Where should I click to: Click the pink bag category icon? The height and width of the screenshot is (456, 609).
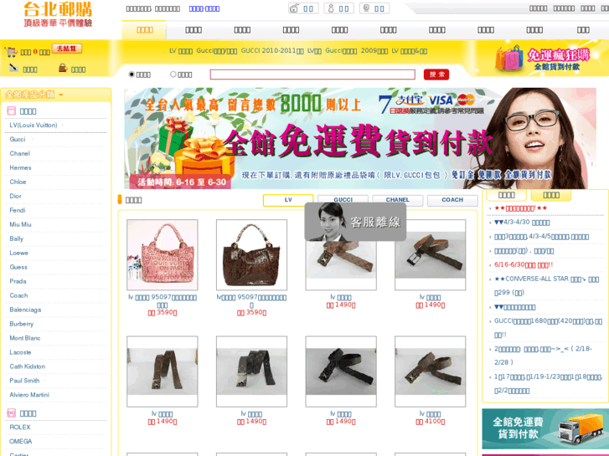(x=11, y=111)
